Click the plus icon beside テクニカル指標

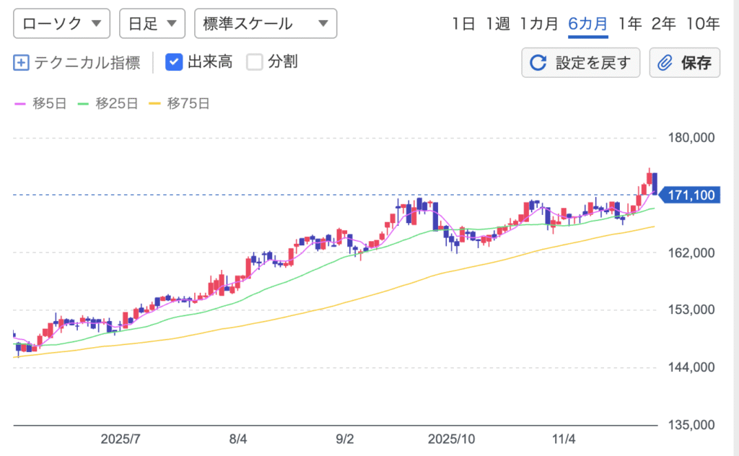21,63
